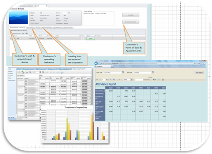The height and width of the screenshot is (154, 212).
Task: Click the Start Date input field
Action: [112, 72]
